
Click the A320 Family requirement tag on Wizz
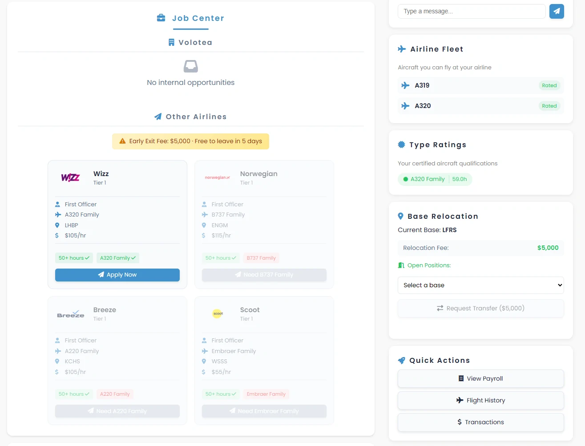point(118,258)
